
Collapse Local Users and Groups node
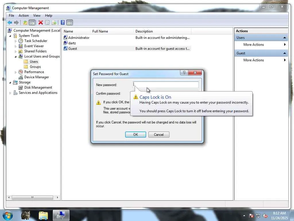[x=16, y=57]
